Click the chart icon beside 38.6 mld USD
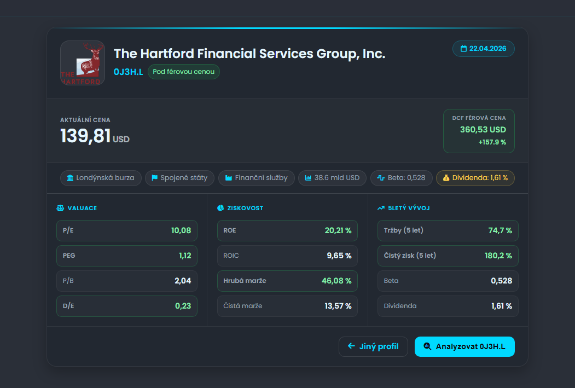The width and height of the screenshot is (575, 388). pos(308,178)
